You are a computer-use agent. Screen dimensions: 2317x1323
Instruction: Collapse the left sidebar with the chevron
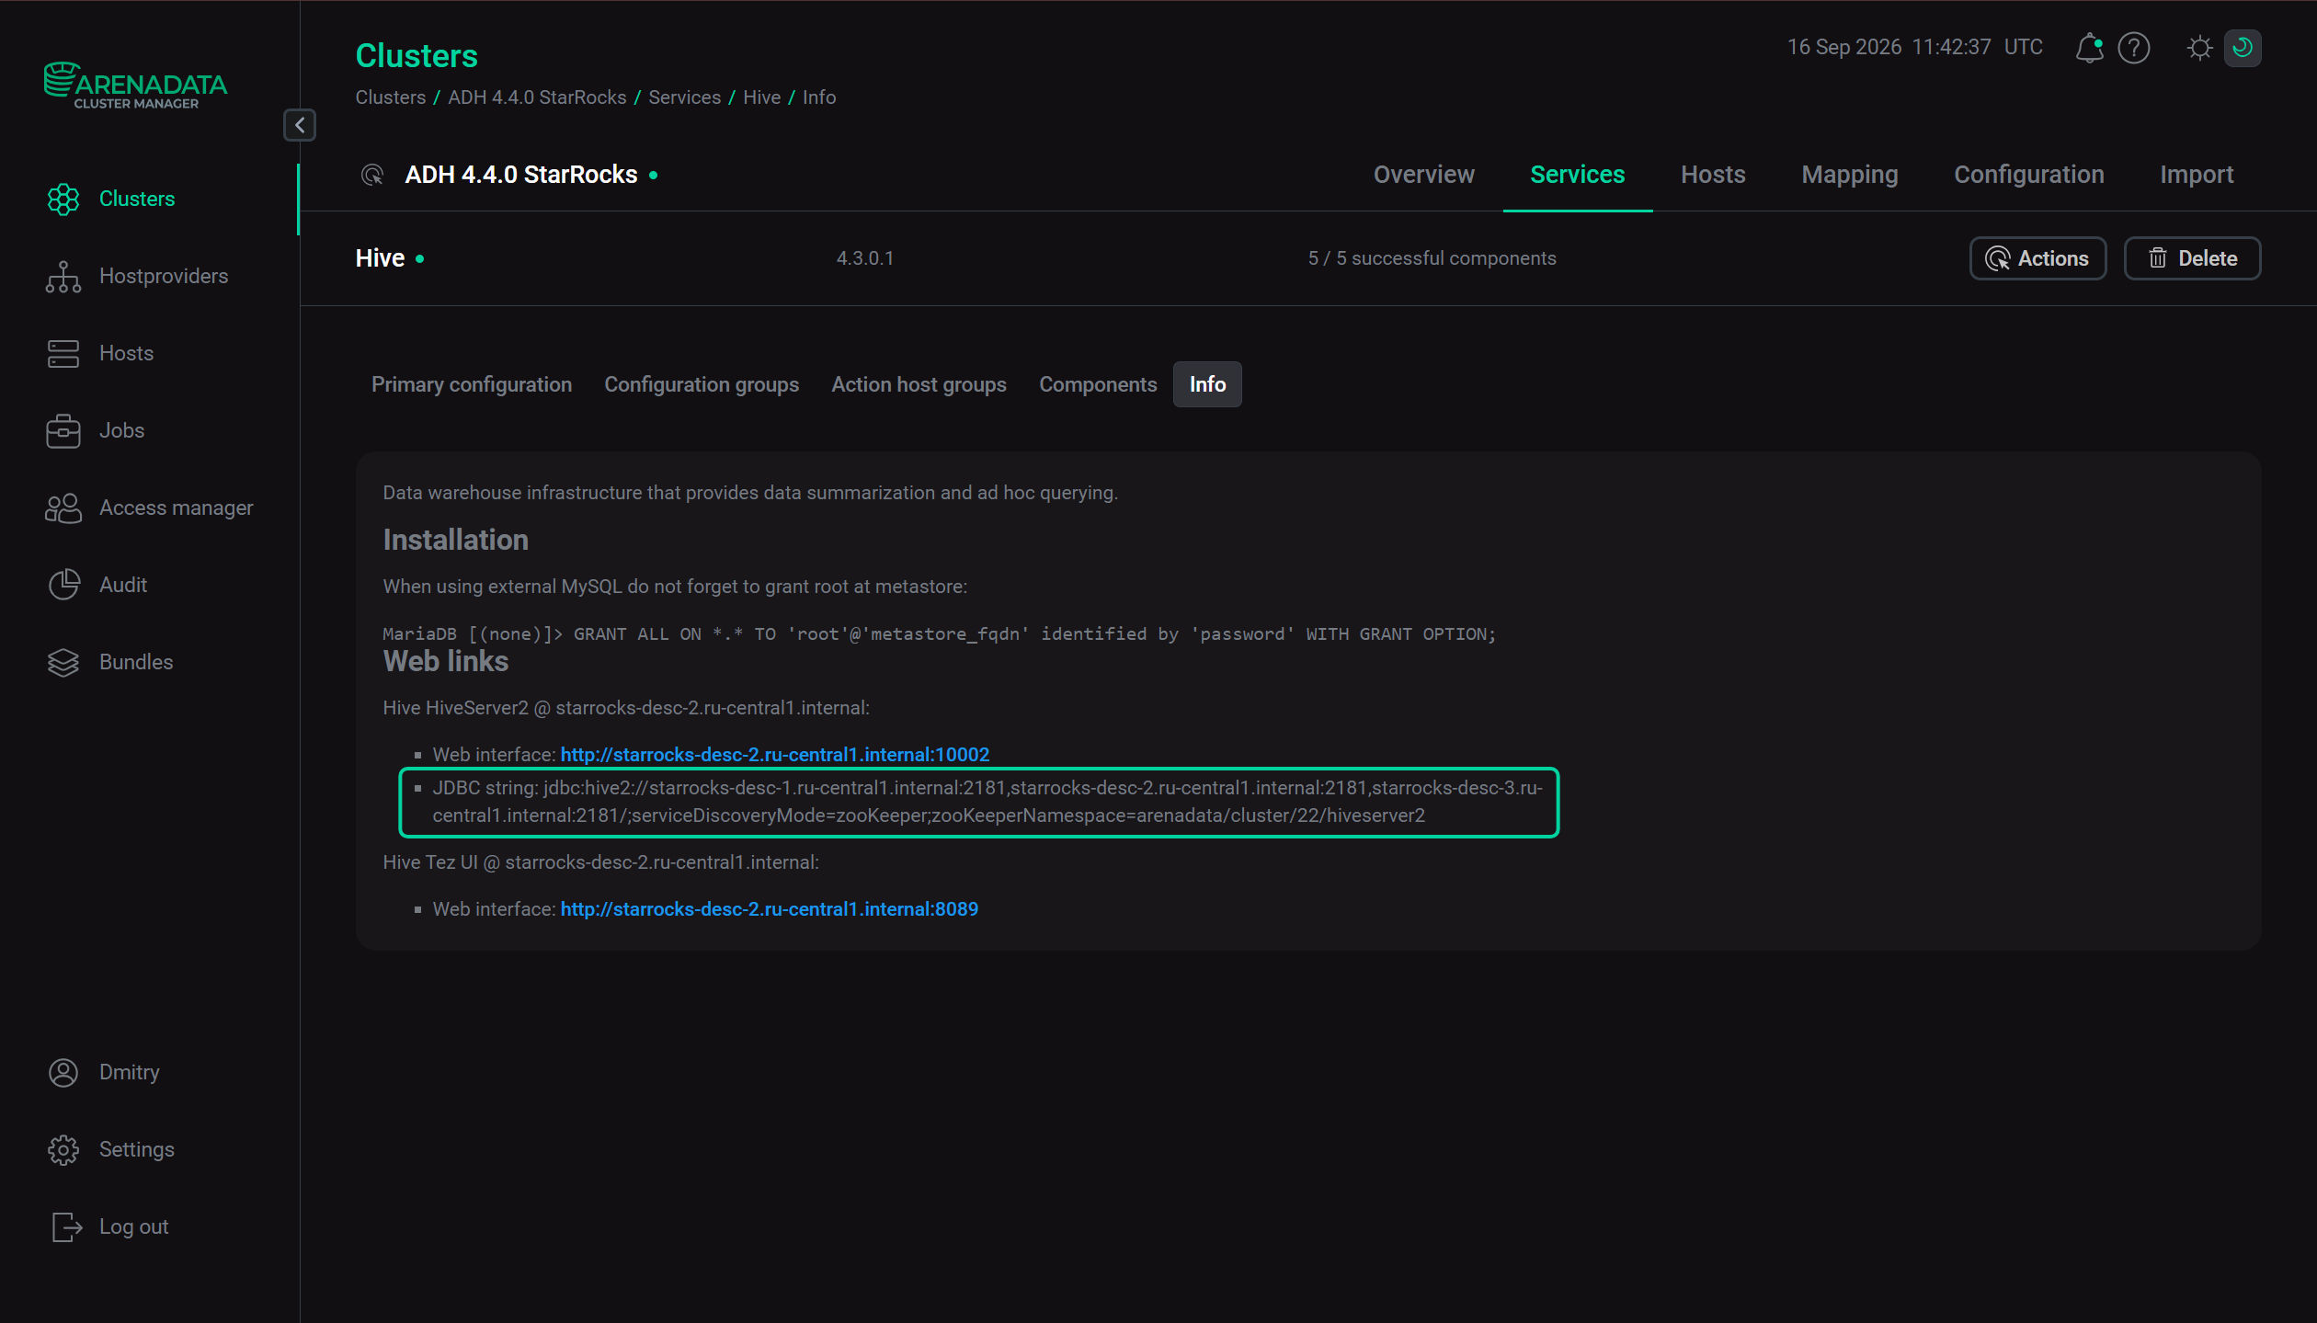pyautogui.click(x=300, y=125)
